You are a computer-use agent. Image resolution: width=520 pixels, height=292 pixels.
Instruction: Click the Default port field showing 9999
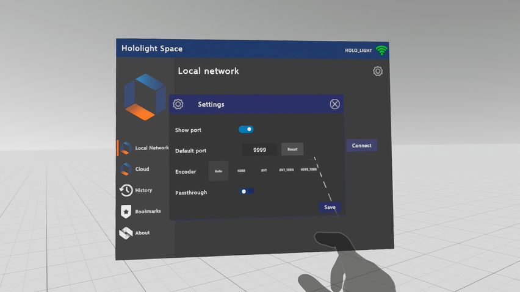coord(259,150)
